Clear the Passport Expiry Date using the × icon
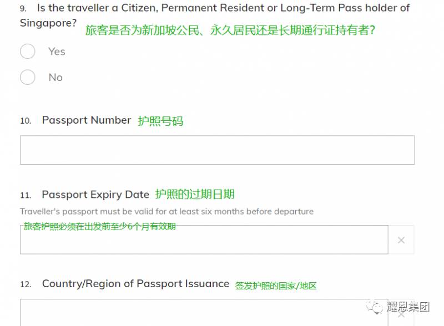Screen dimensions: 444x326 401,240
